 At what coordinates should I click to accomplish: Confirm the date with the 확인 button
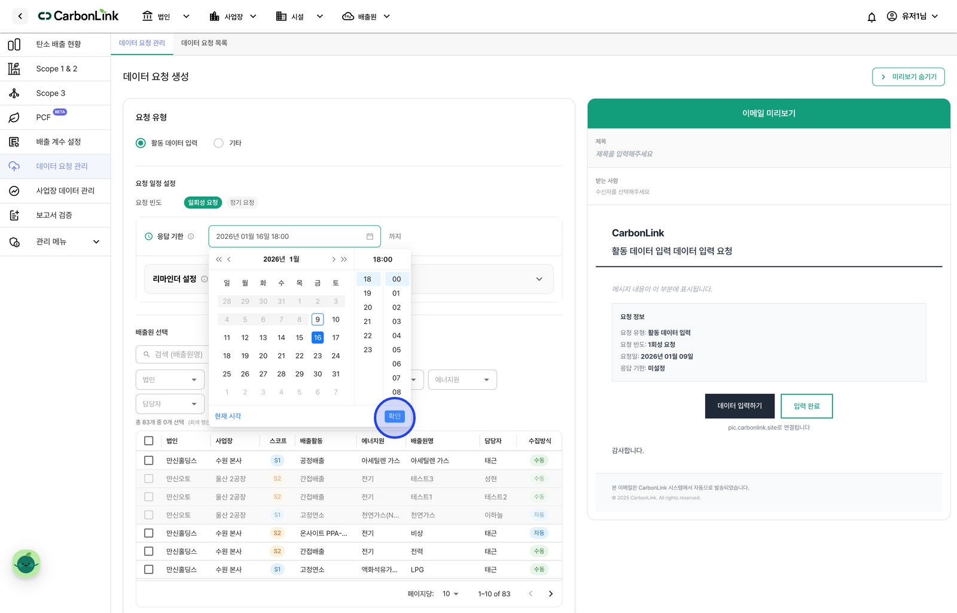pos(395,416)
